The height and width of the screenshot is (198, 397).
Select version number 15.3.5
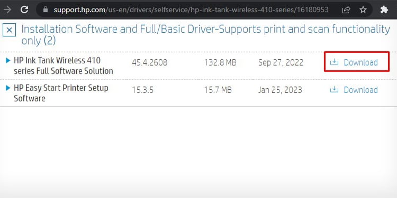point(142,90)
